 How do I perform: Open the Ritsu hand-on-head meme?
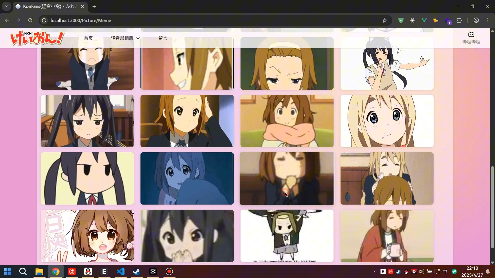coord(187,121)
